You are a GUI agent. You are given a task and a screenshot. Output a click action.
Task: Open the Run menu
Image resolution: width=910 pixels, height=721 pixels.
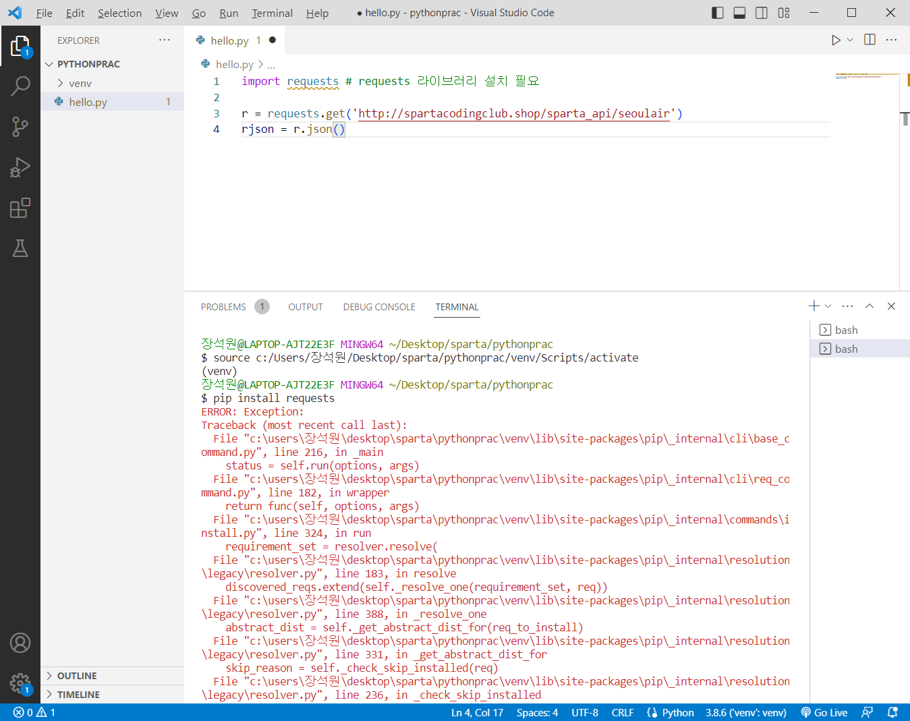[x=229, y=13]
